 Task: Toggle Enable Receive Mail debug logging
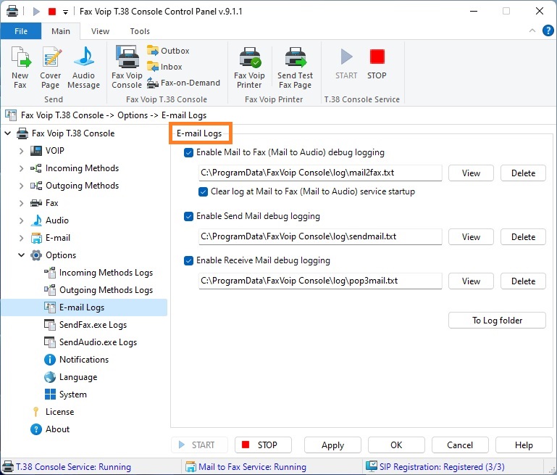(188, 261)
